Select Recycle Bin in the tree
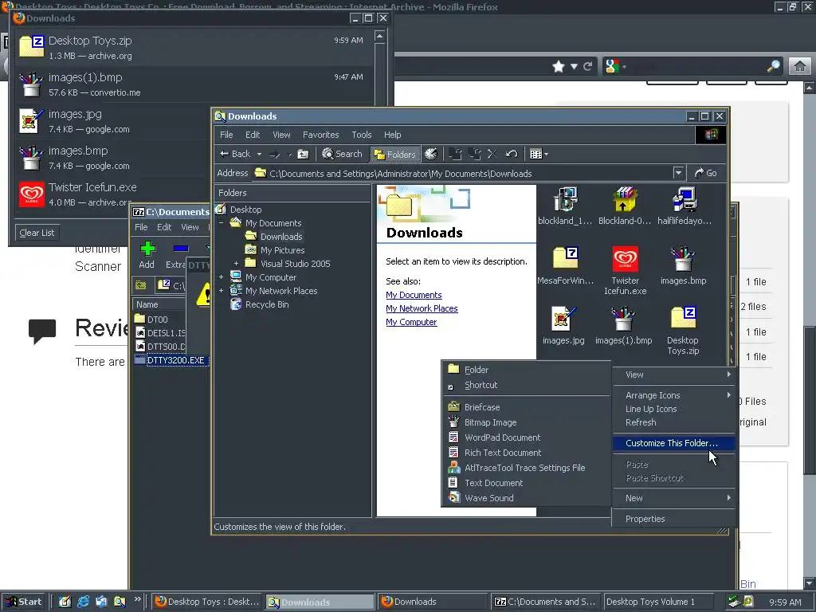 (x=267, y=304)
